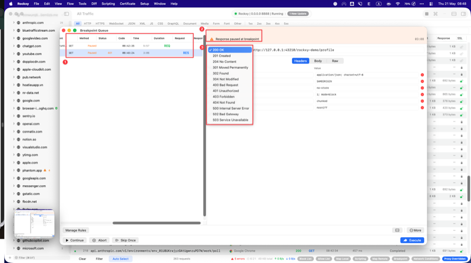The width and height of the screenshot is (471, 263).
Task: Open Control Center in menu bar
Action: coord(431,4)
